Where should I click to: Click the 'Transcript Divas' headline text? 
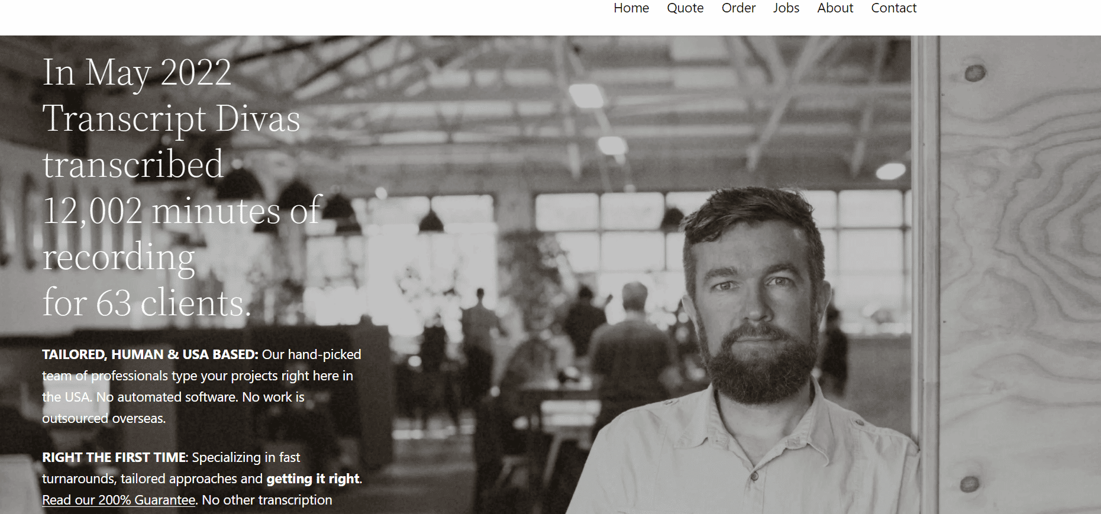(171, 119)
